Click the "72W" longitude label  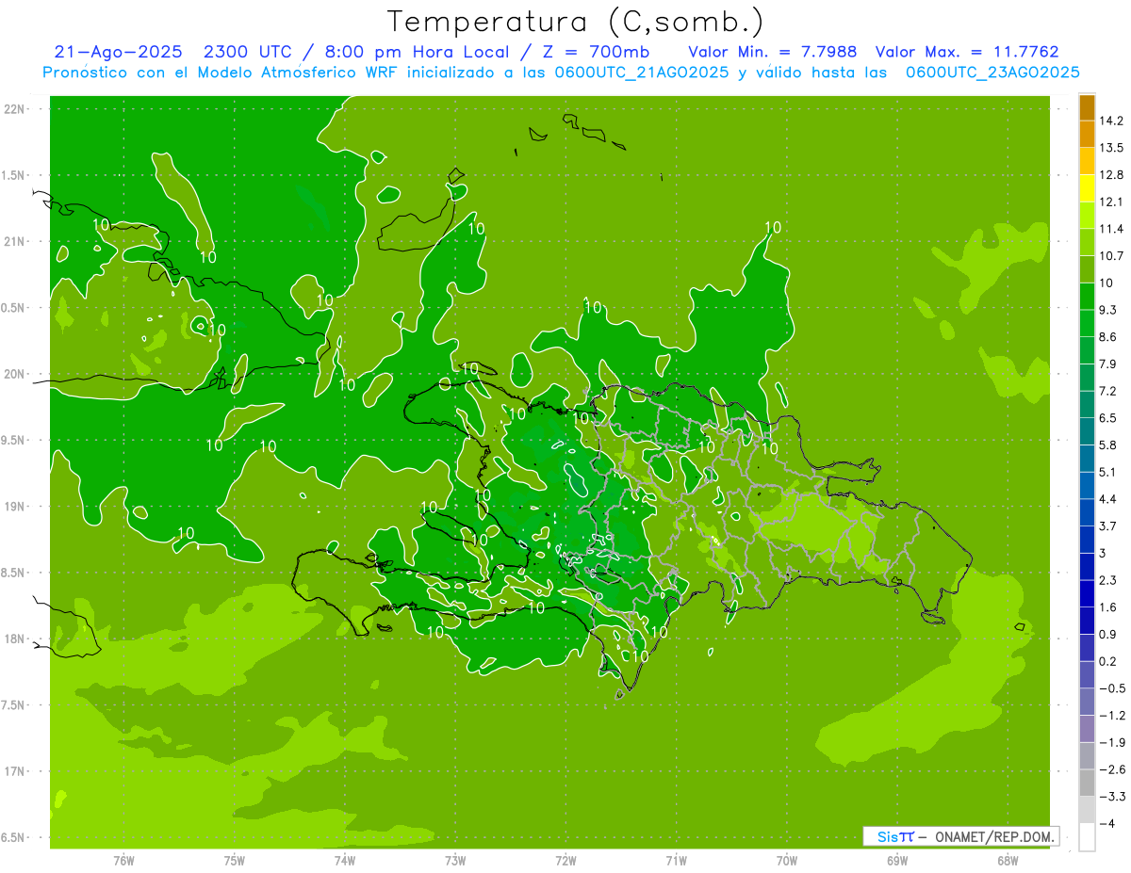coord(565,860)
